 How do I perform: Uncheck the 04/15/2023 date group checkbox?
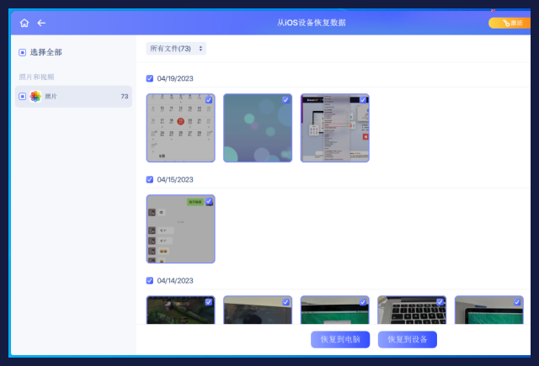[150, 179]
